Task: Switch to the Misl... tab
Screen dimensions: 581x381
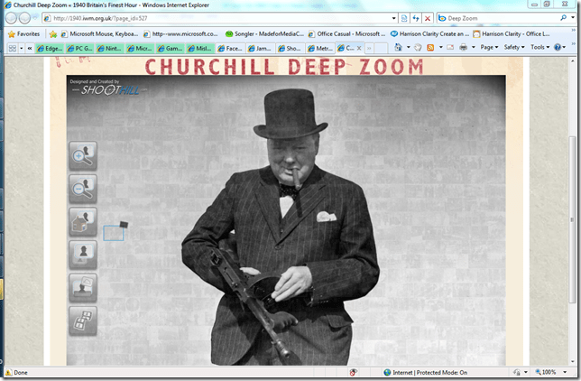Action: click(200, 48)
